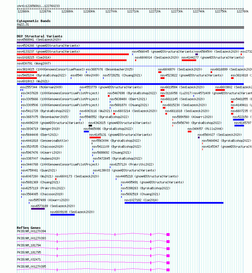Select the nsv6063116 (Wu2021) label

(96, 111)
